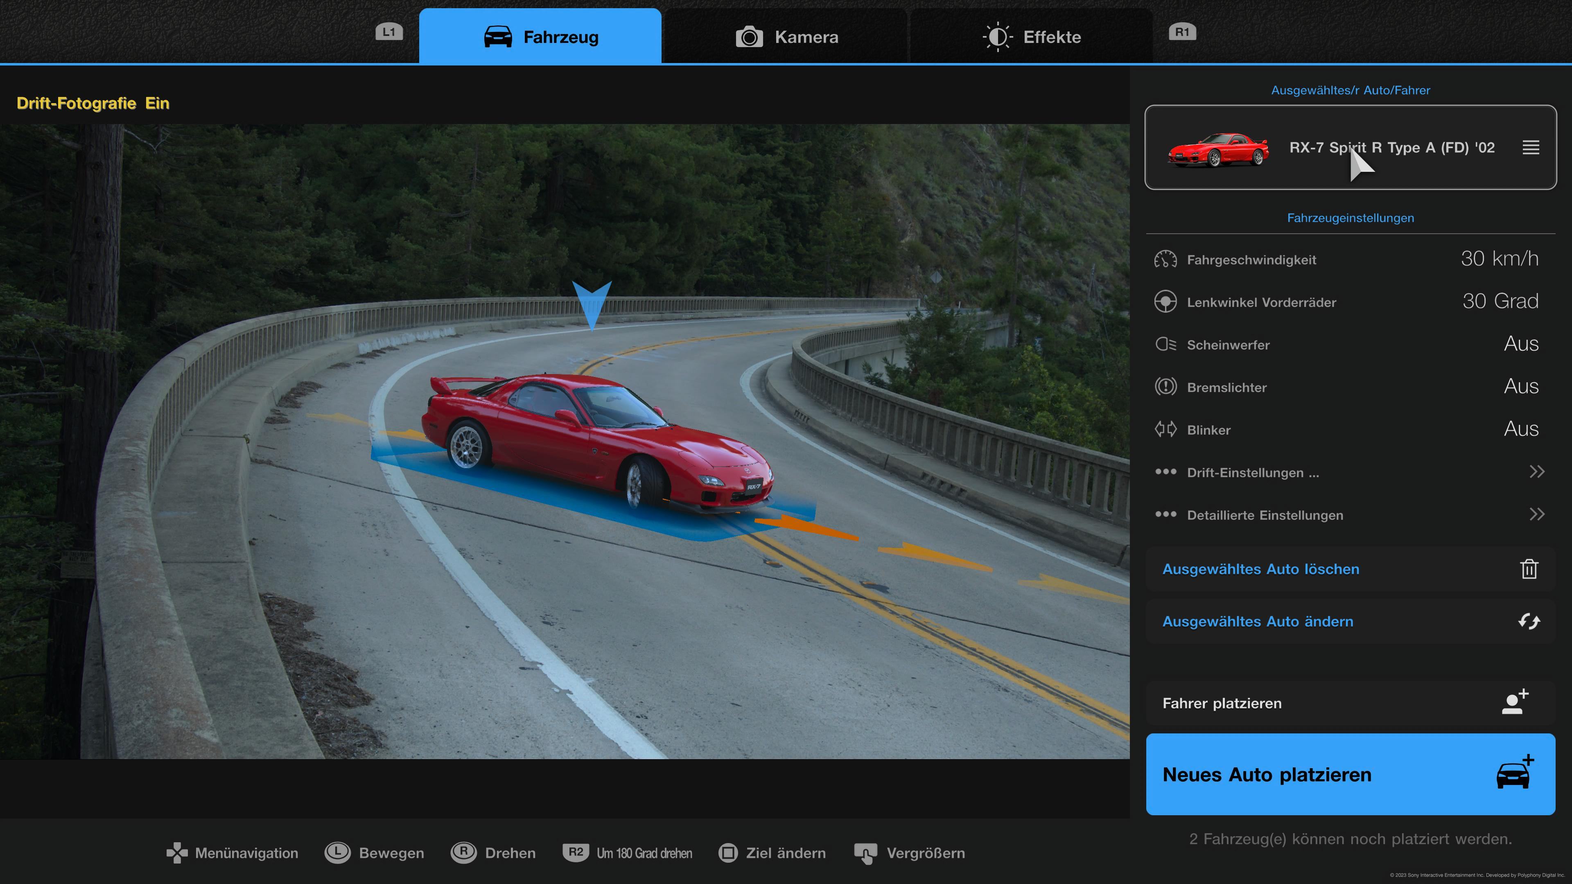Click the Vergrößern hint label
The height and width of the screenshot is (884, 1572).
click(x=926, y=853)
